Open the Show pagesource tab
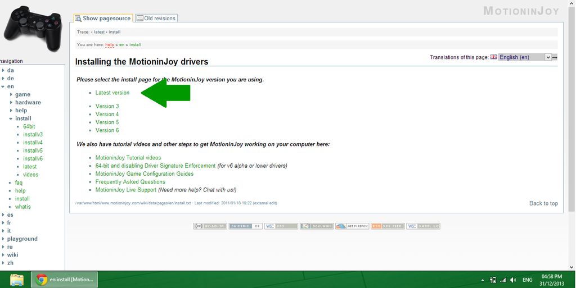The width and height of the screenshot is (576, 288). [x=103, y=19]
